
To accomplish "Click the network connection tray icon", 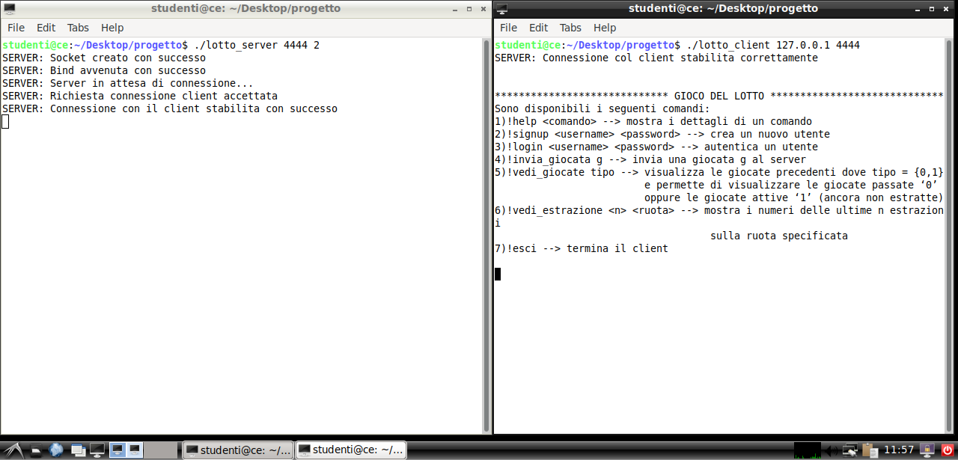I will [850, 450].
